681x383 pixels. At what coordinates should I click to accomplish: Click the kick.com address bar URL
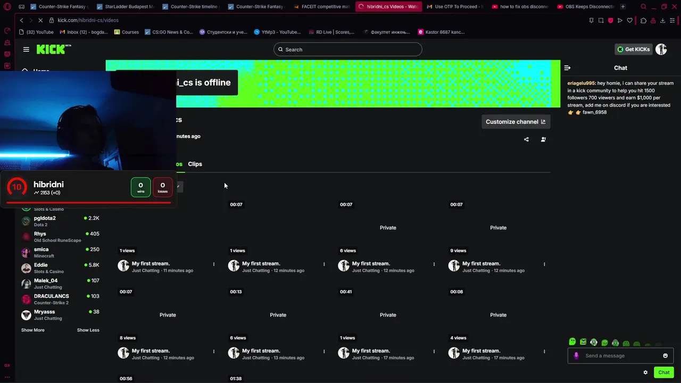tap(88, 20)
